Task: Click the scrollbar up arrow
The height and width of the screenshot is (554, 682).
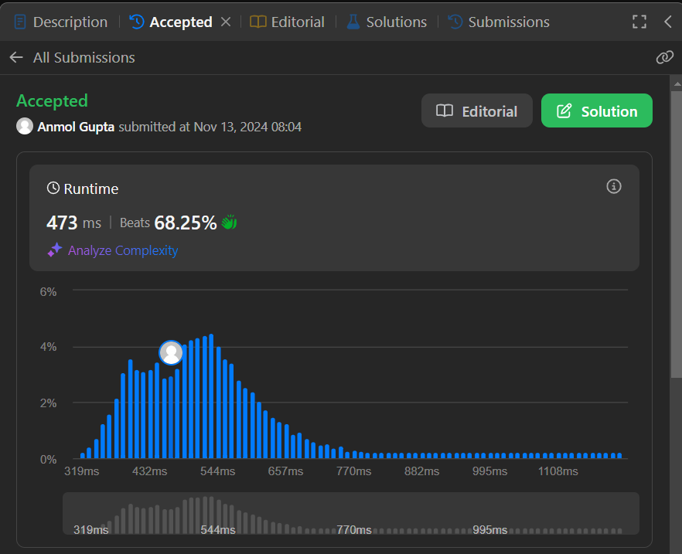Action: [x=677, y=83]
